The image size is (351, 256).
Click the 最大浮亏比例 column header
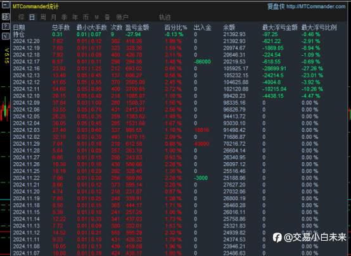click(319, 27)
